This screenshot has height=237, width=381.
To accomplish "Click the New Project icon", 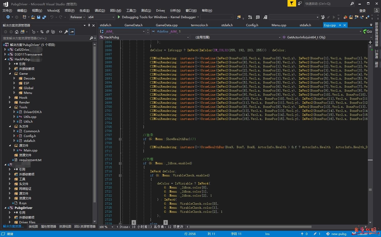I will point(24,17).
